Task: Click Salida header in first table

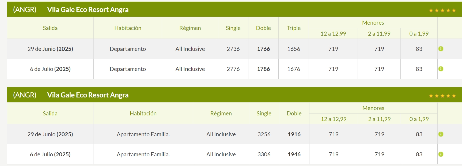Action: pyautogui.click(x=50, y=28)
